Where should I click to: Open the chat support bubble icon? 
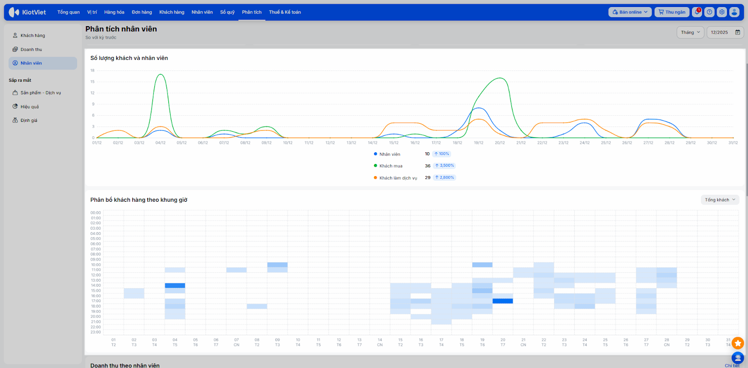(x=738, y=358)
